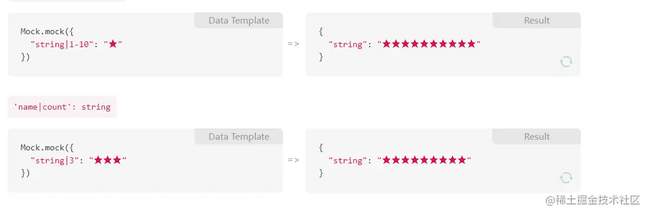Select Data Template label above string|1-10 code

click(239, 21)
